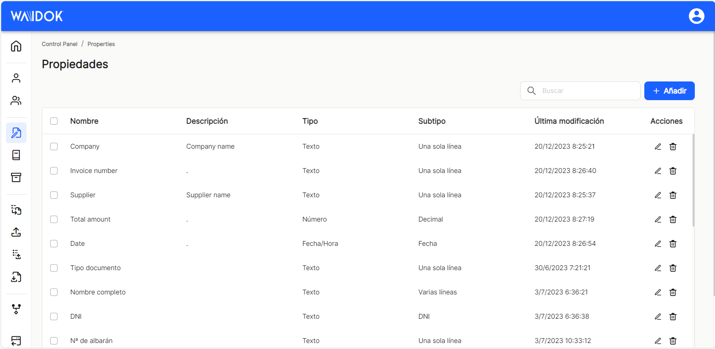The height and width of the screenshot is (349, 715).
Task: Check the Company row checkbox
Action: click(54, 146)
